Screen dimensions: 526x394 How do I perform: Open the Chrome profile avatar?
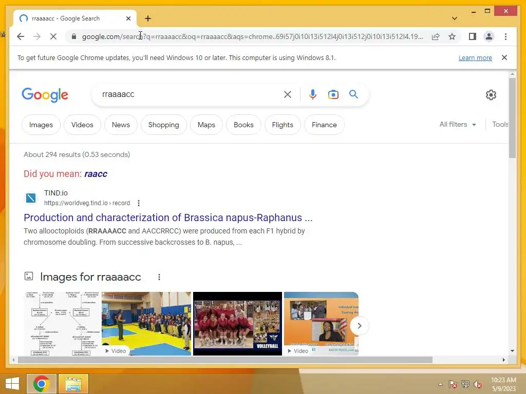coord(489,36)
